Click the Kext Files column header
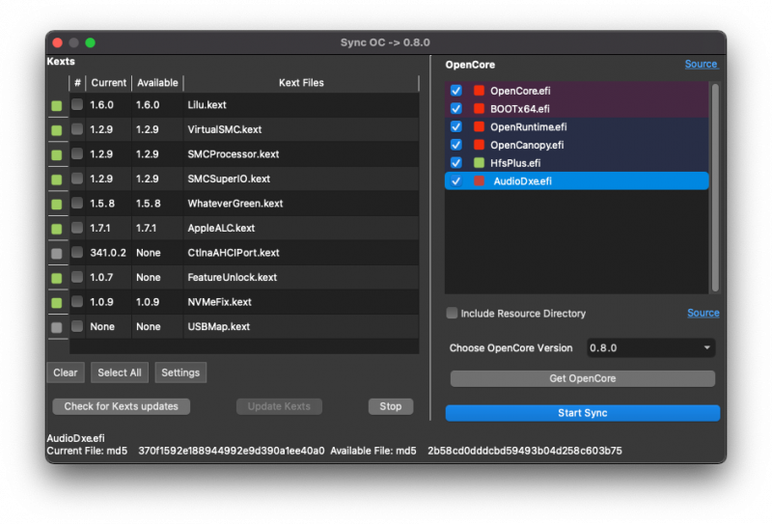 [x=301, y=83]
